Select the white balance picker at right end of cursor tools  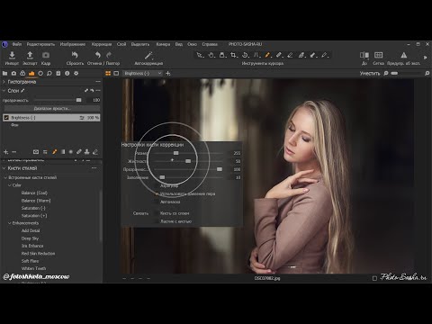pyautogui.click(x=324, y=55)
